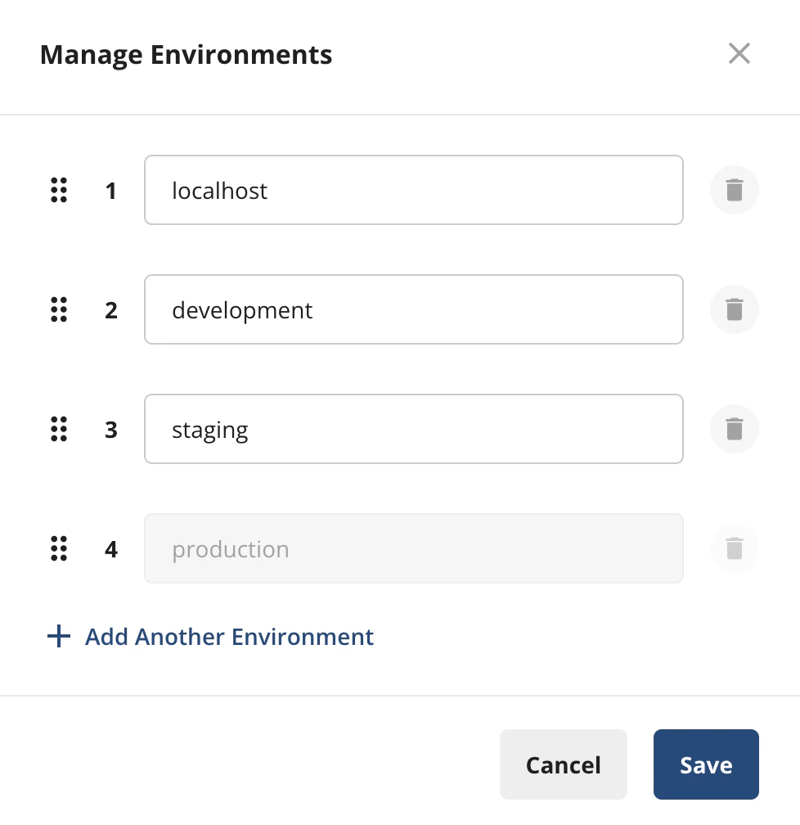Screen dimensions: 800x825
Task: Click trash icon next to staging
Action: click(735, 429)
